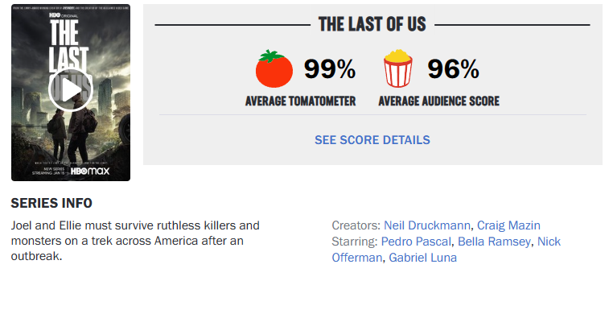
Task: Click the HBO Original logo on poster
Action: [64, 15]
